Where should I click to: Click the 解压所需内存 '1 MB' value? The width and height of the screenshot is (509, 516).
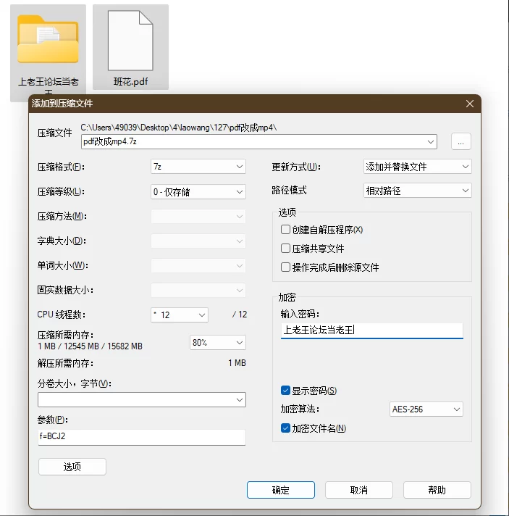click(237, 363)
